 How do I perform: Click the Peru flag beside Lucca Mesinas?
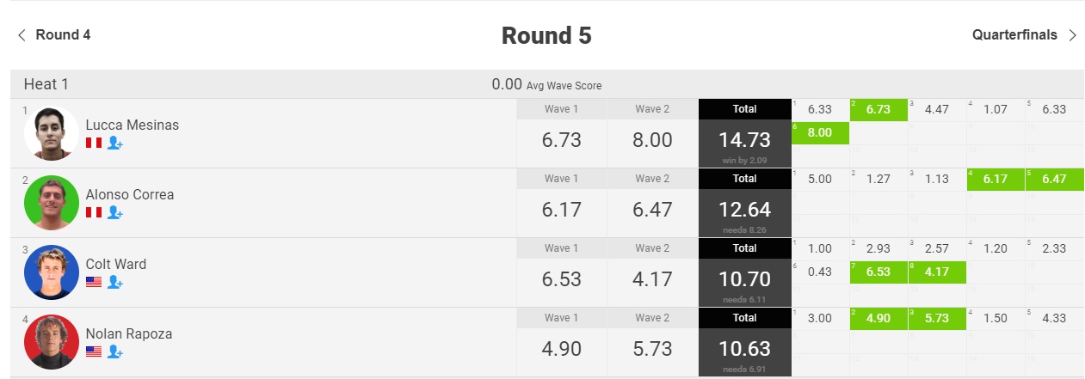pos(94,143)
